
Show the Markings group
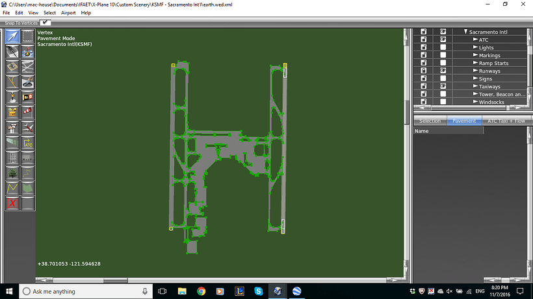[x=443, y=55]
